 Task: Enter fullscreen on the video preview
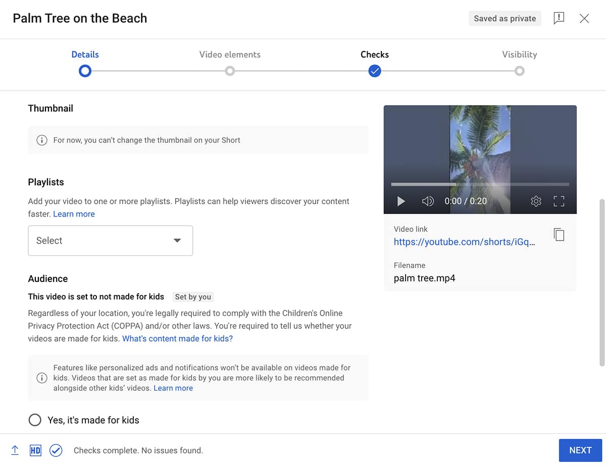(x=559, y=201)
